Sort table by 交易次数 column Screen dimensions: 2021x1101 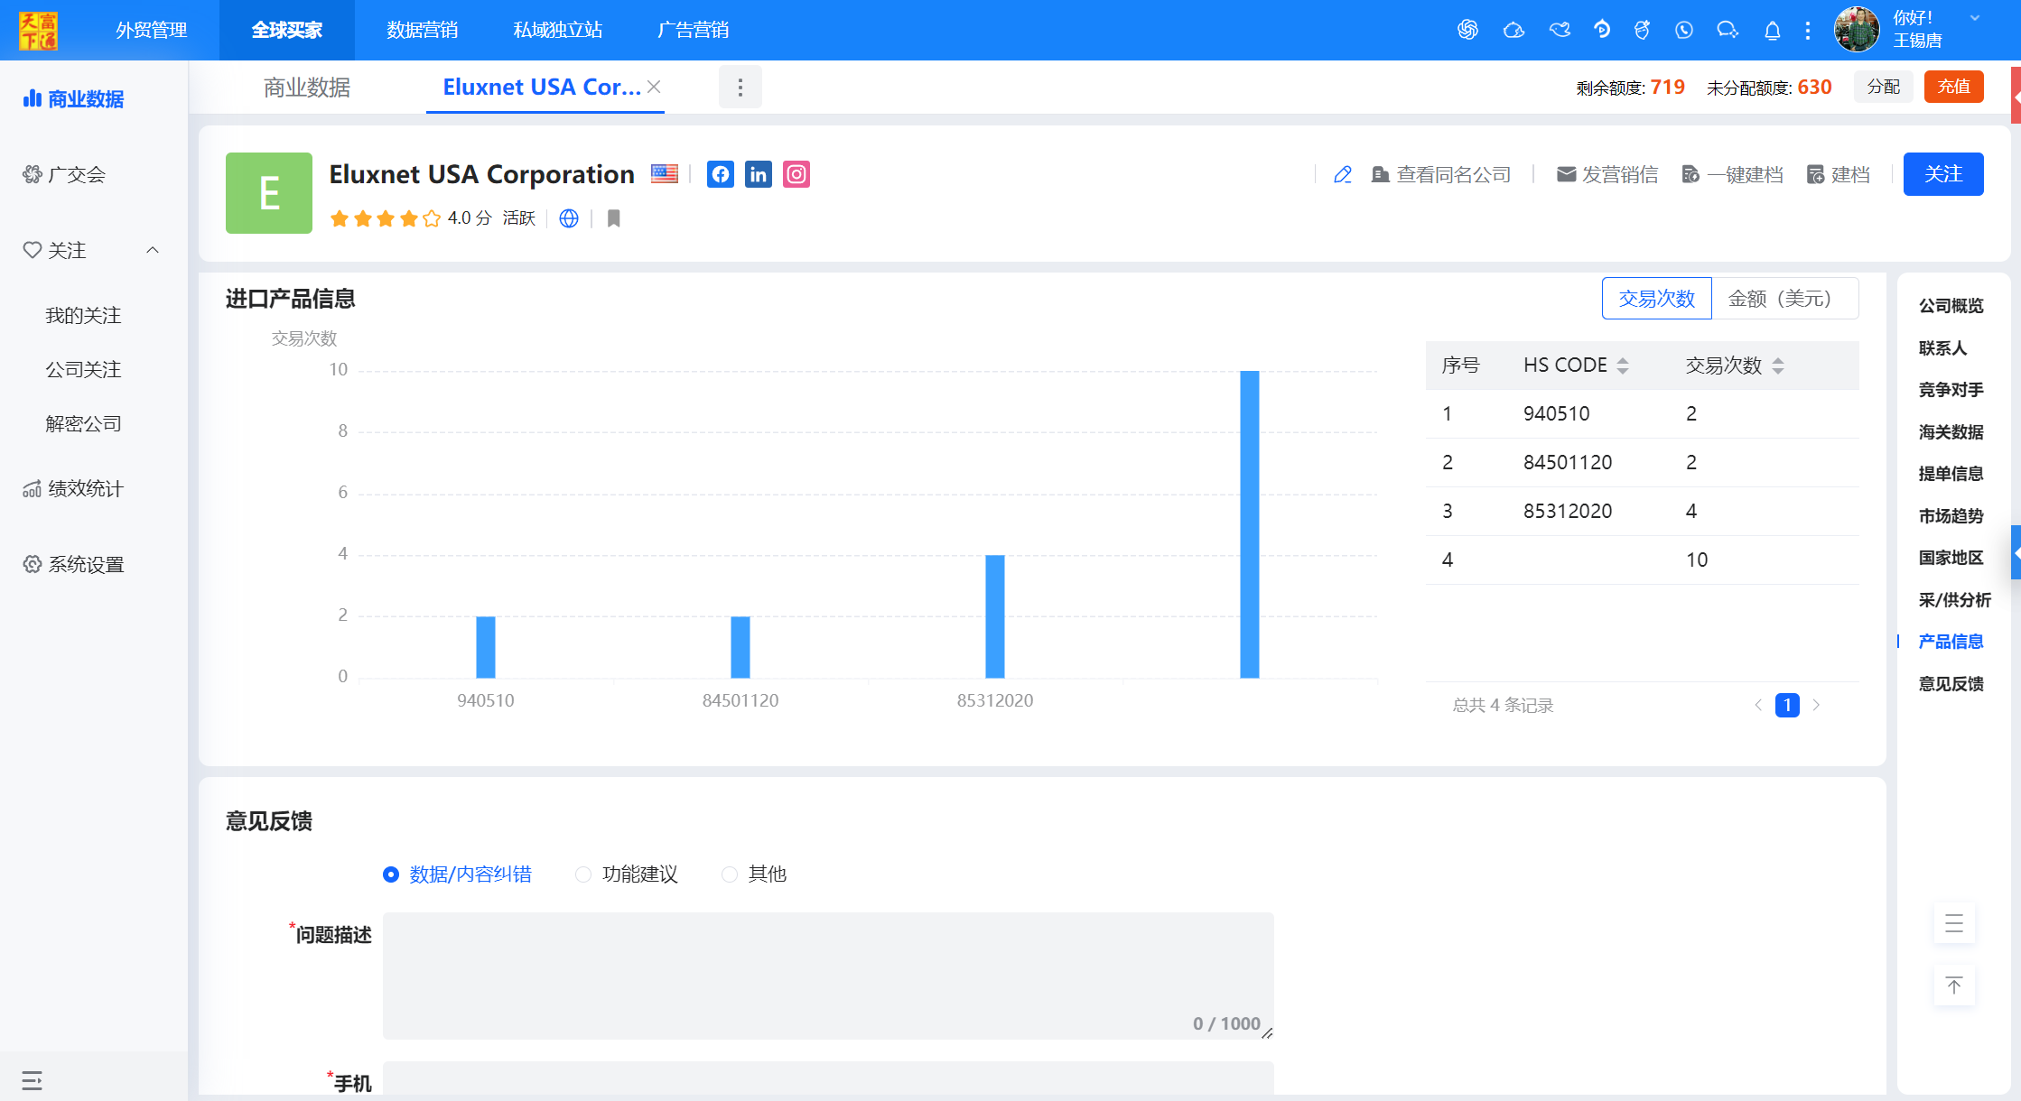pyautogui.click(x=1778, y=365)
